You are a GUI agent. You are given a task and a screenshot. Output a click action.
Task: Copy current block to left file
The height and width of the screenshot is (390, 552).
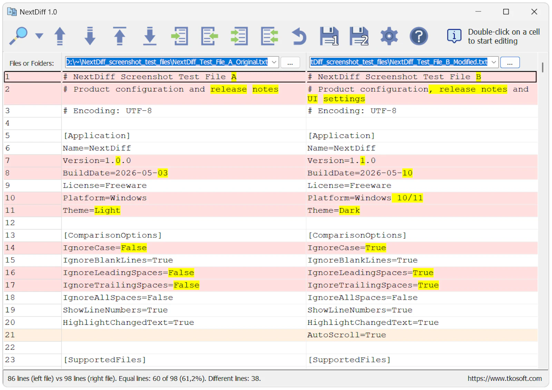[x=209, y=36]
